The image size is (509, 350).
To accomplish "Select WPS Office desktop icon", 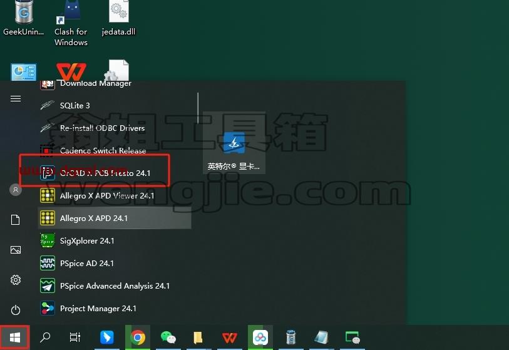I will point(71,72).
